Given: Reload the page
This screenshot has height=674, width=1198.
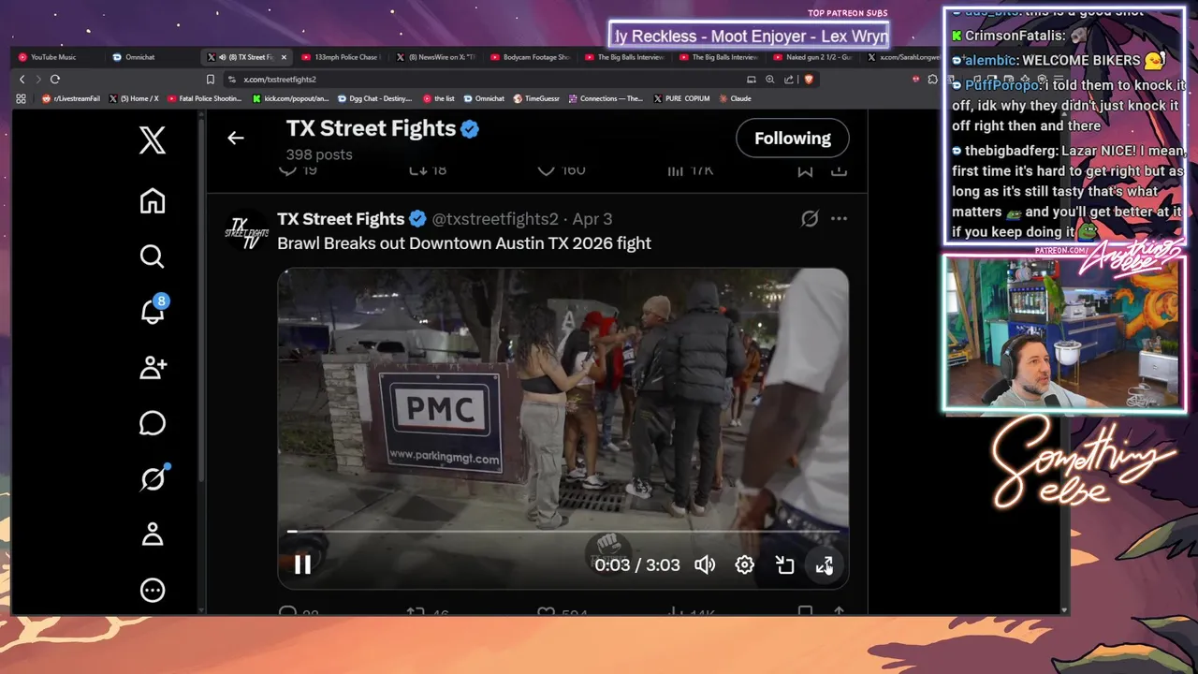Looking at the screenshot, I should click(55, 80).
